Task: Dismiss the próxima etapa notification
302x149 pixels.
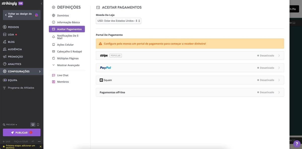Action: pyautogui.click(x=41, y=146)
